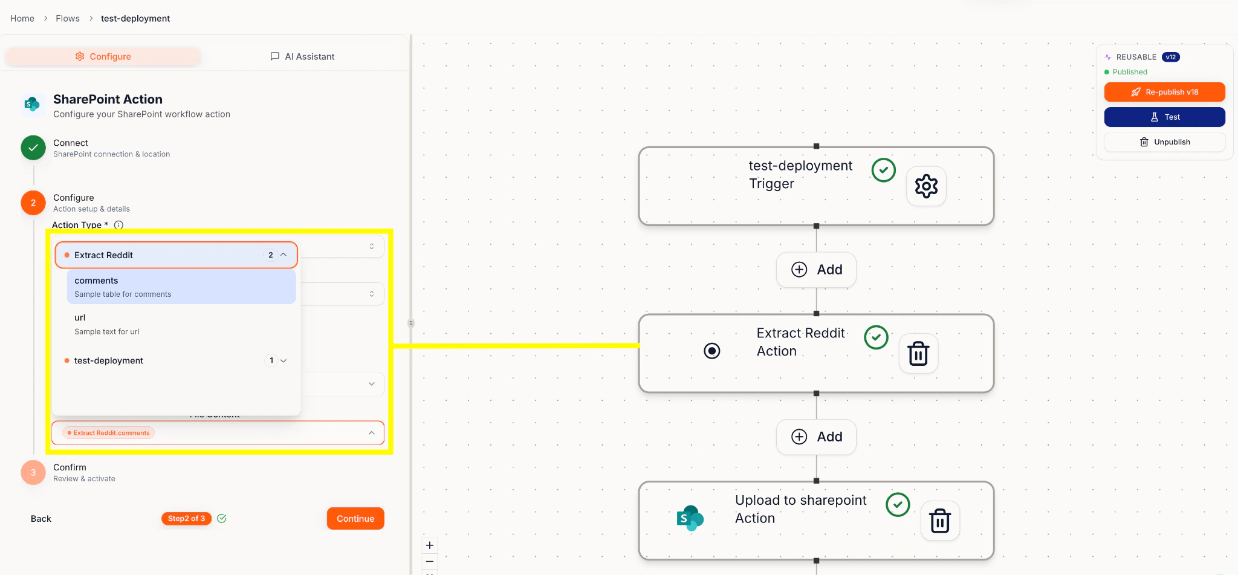Click the test-deployment Trigger node title
1238x575 pixels.
[x=800, y=174]
